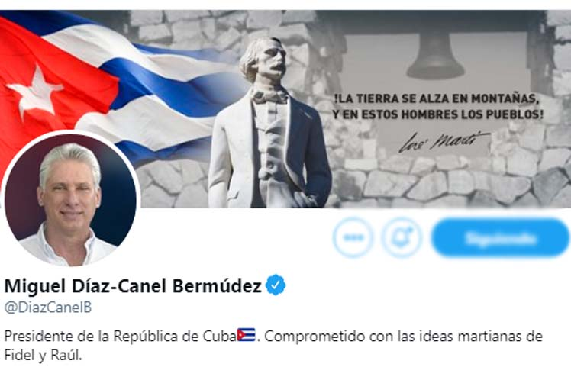Click the José Martí signature on banner

pyautogui.click(x=444, y=141)
